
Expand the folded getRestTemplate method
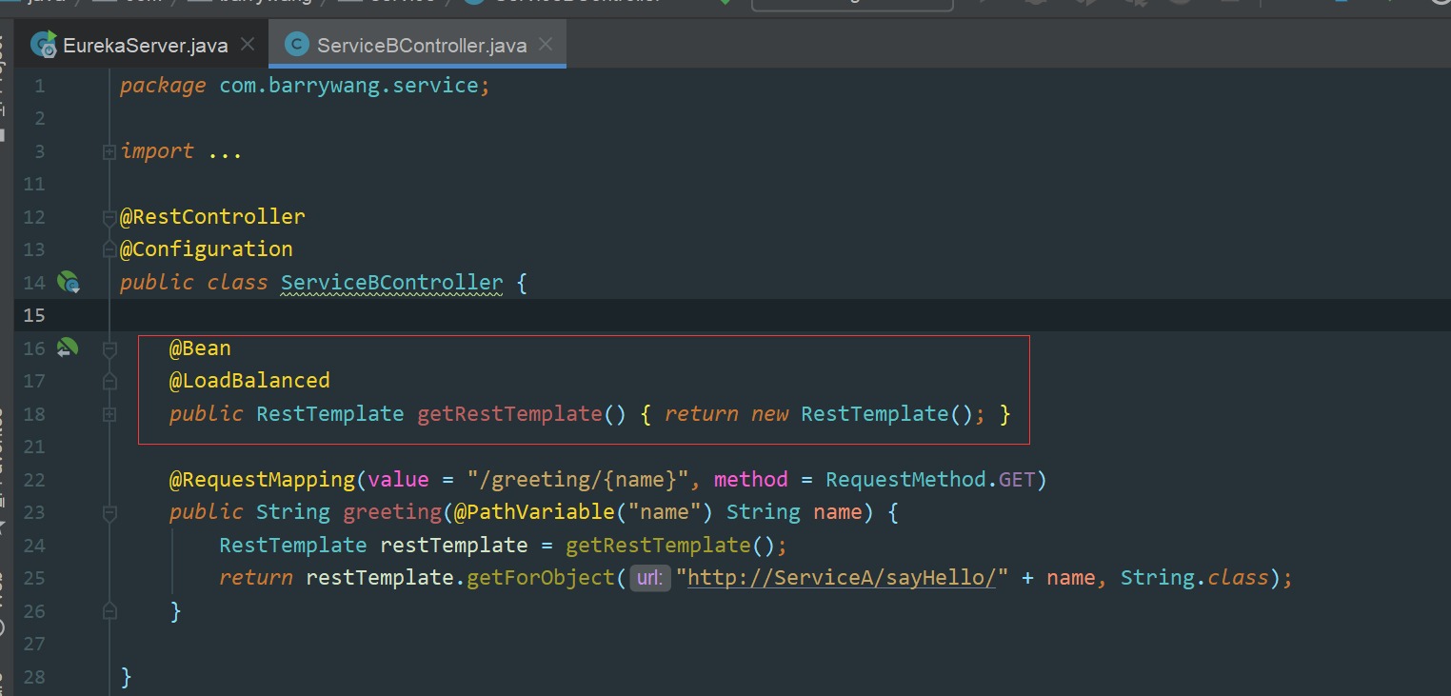tap(109, 414)
